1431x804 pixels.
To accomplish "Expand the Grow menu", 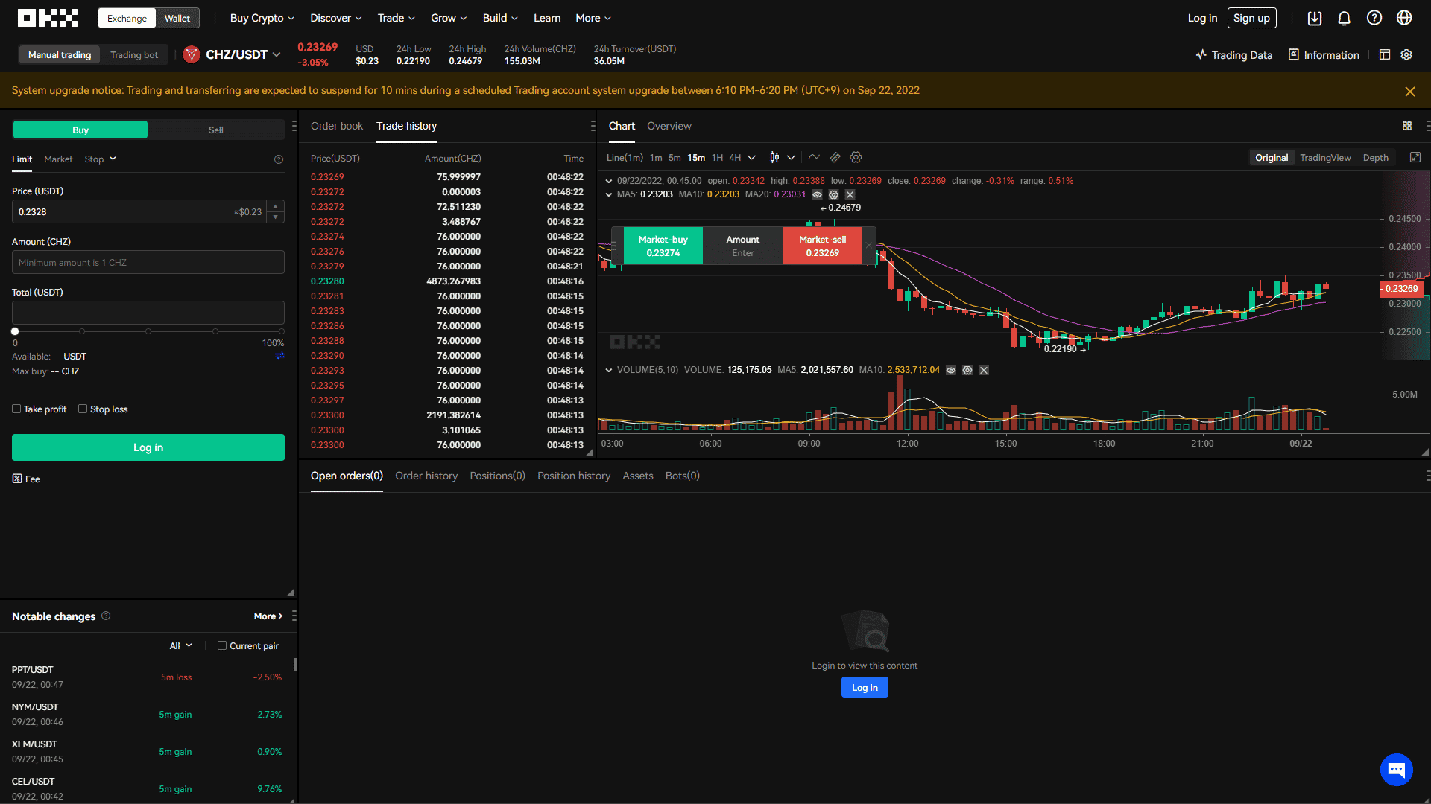I will pos(449,18).
